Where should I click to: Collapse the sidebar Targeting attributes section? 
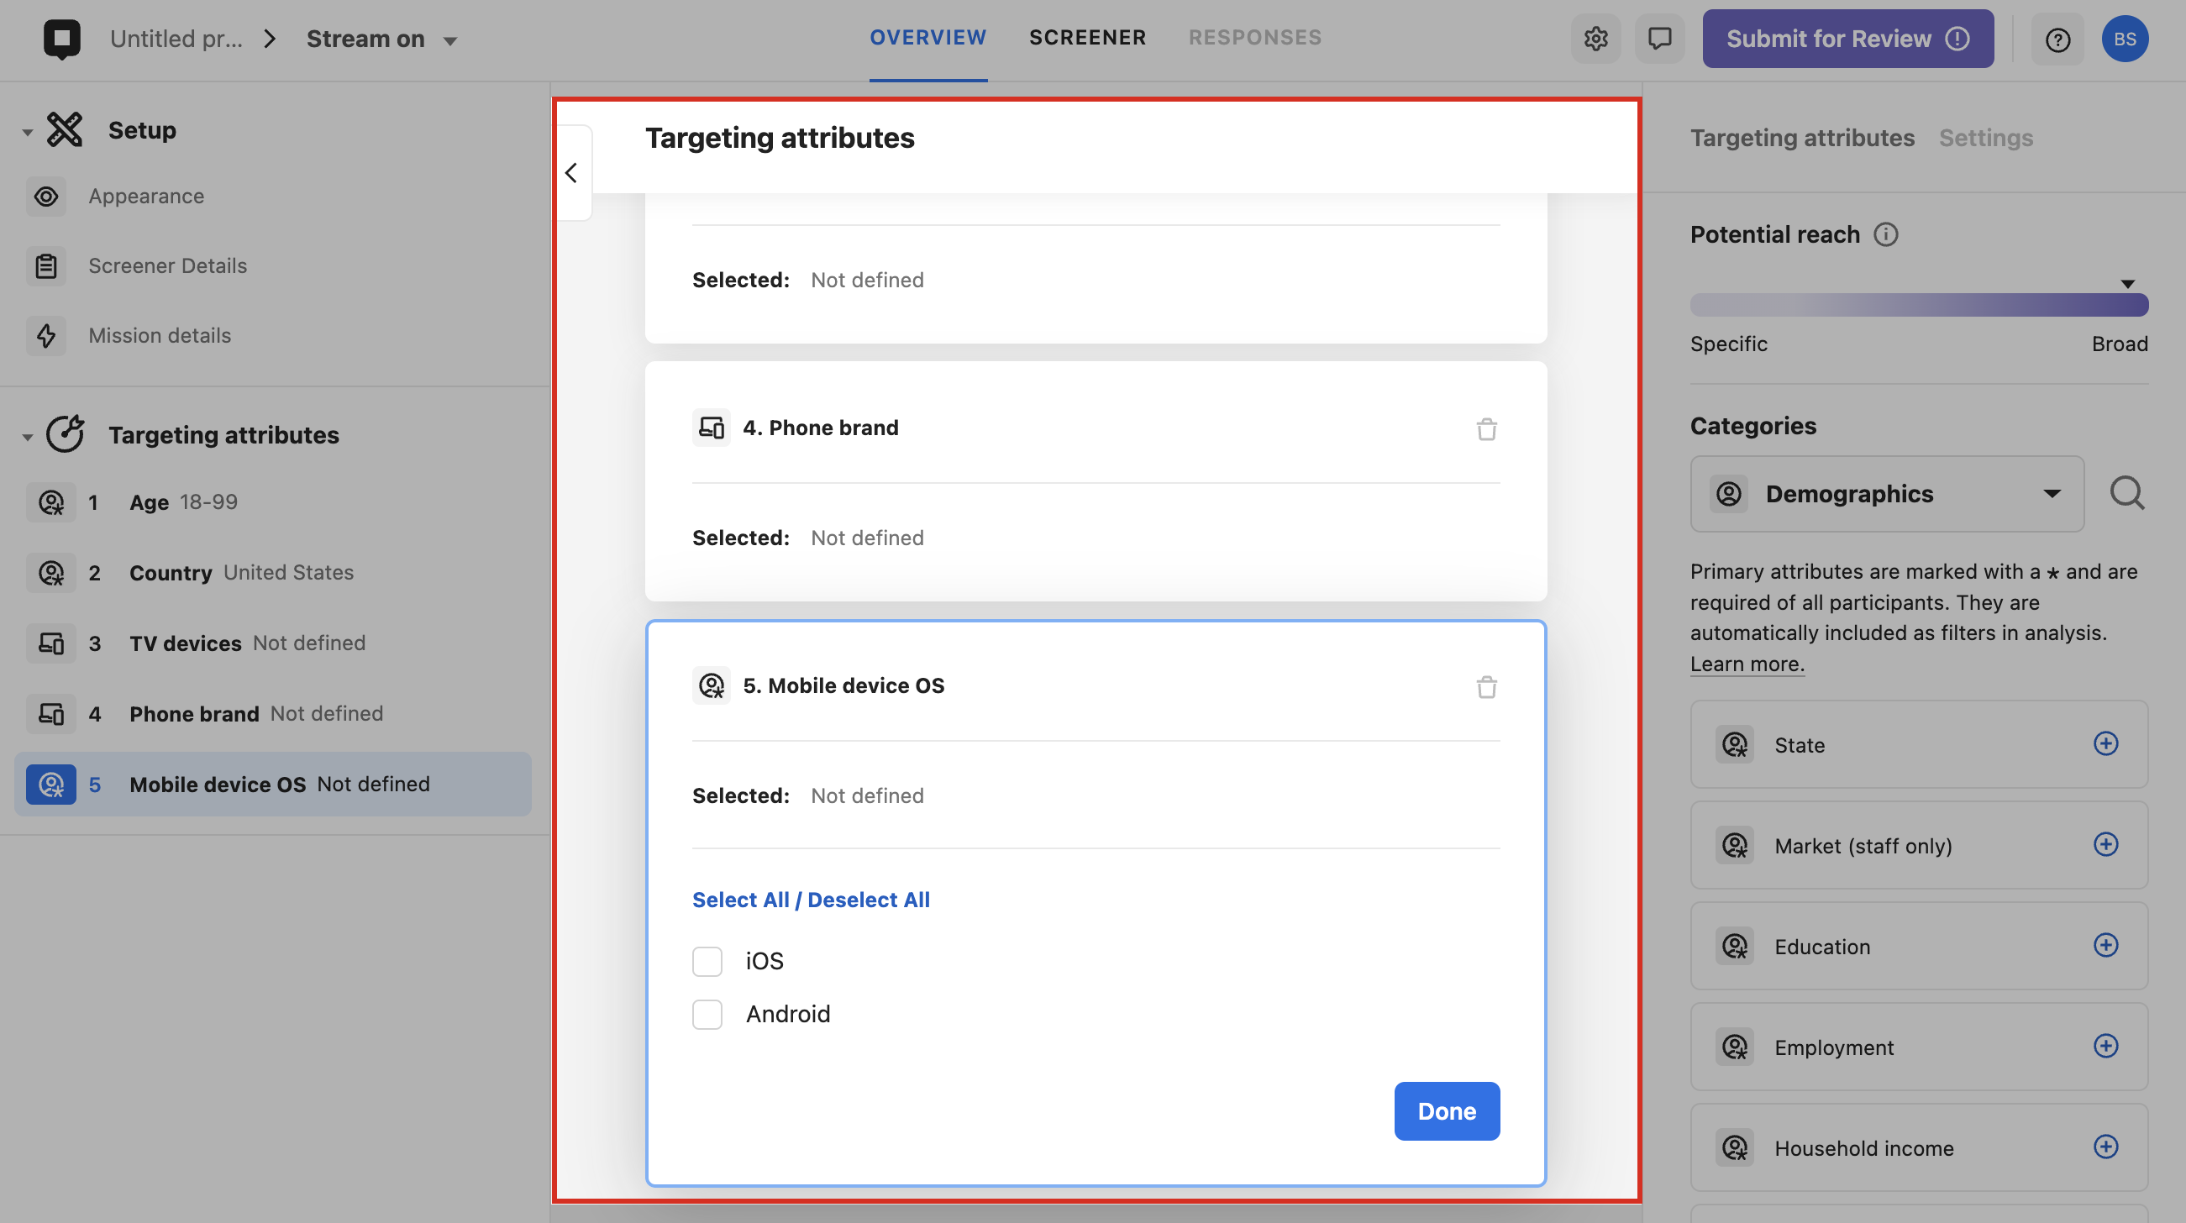pyautogui.click(x=27, y=437)
